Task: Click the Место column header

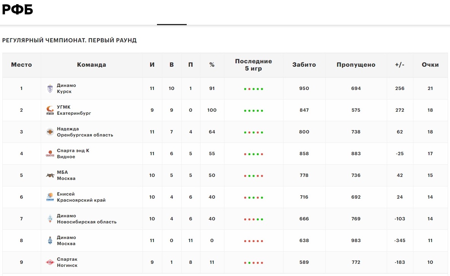Action: point(21,65)
